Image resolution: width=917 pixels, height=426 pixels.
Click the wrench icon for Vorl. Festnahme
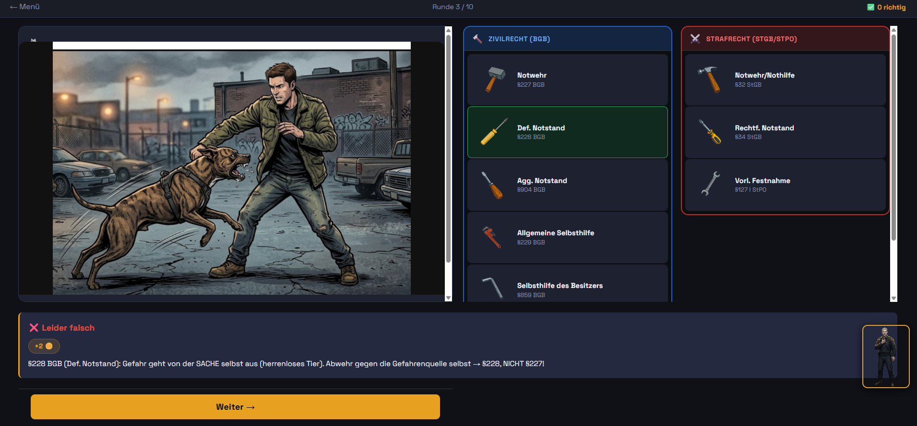[x=711, y=184]
